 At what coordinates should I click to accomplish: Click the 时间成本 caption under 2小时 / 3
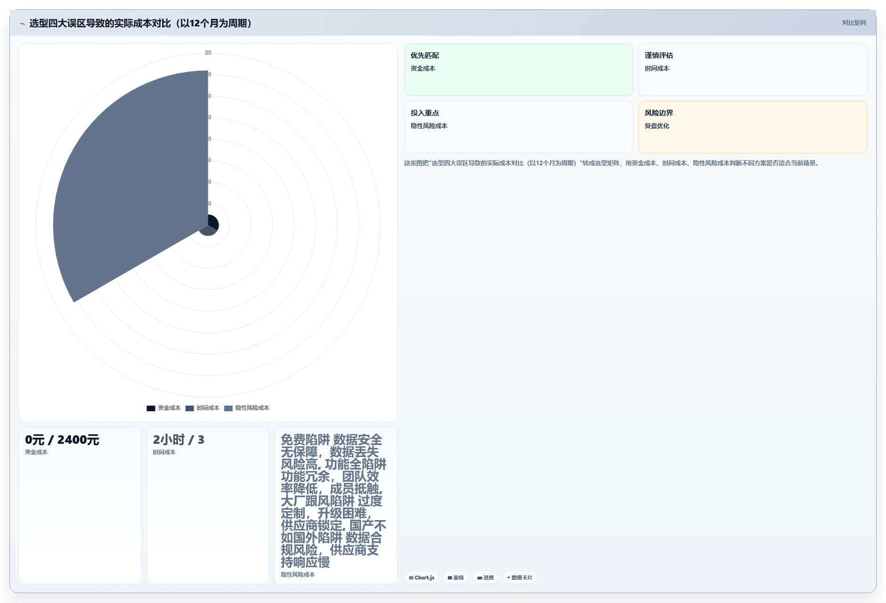point(164,452)
